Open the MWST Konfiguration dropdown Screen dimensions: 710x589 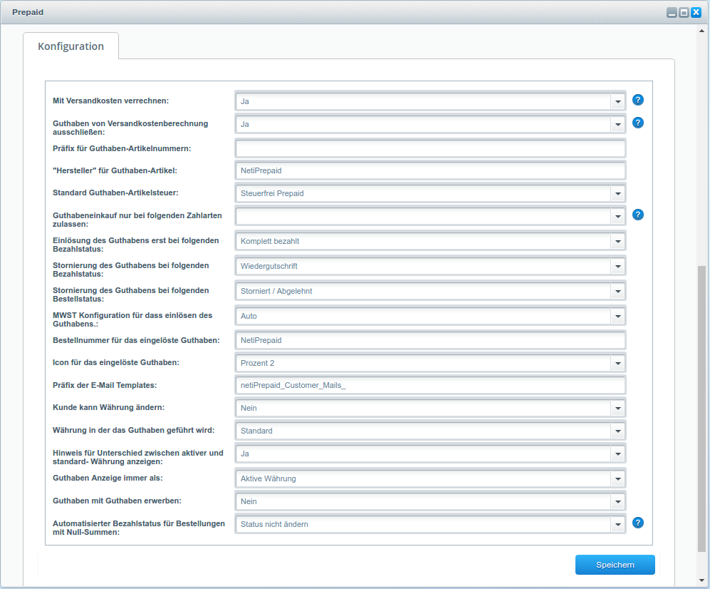click(x=617, y=316)
